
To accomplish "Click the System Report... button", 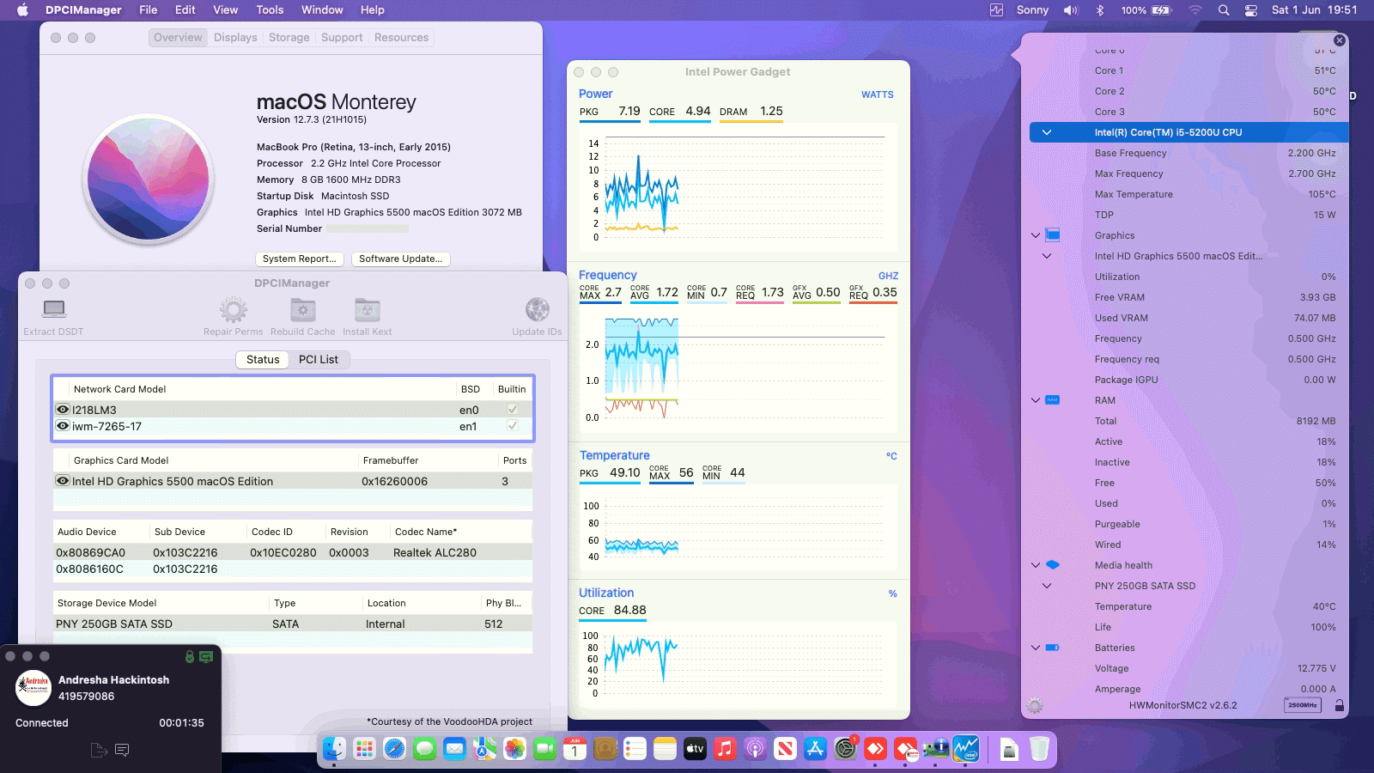I will coord(300,259).
